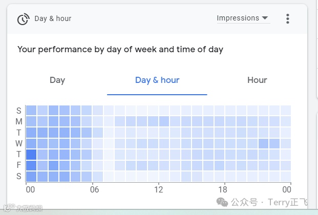Click the Friday 00 hour heatmap cell
This screenshot has height=215, width=318.
click(x=31, y=165)
